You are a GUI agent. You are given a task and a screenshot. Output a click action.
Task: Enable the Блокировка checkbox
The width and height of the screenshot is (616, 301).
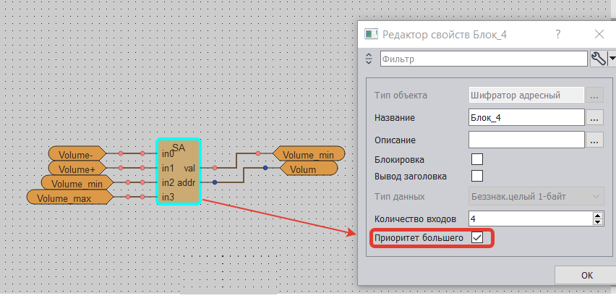(x=476, y=159)
